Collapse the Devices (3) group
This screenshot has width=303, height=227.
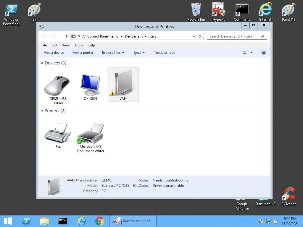click(x=42, y=63)
